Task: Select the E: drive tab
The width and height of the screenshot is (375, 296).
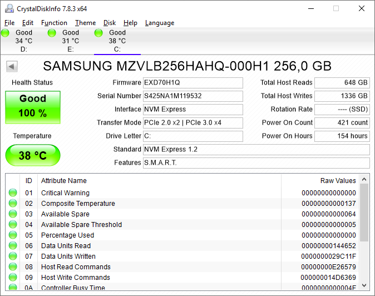Action: coord(71,41)
